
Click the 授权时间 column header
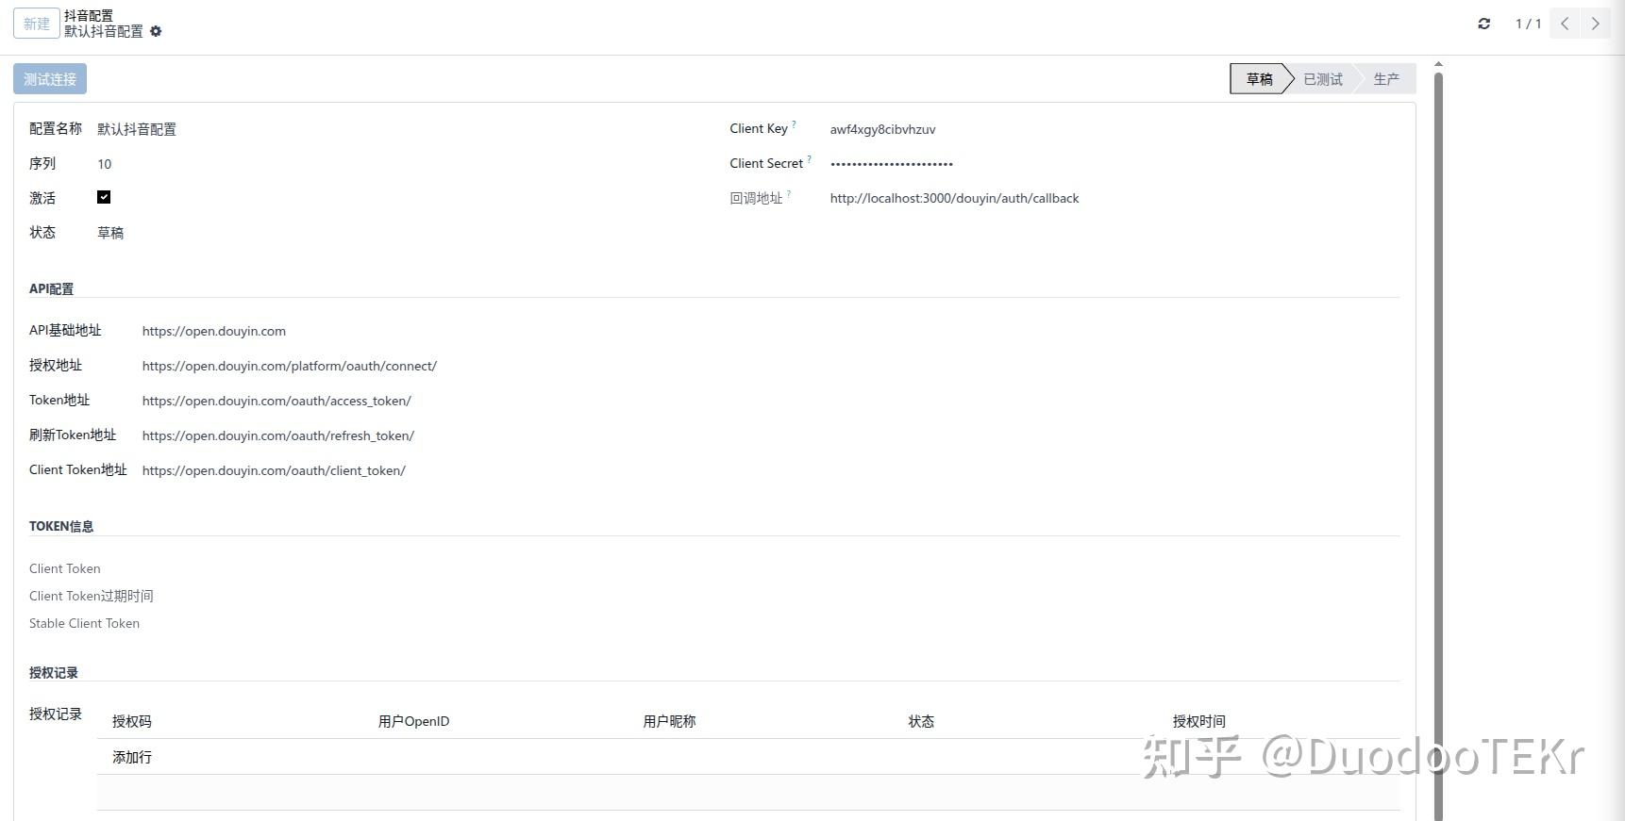(x=1198, y=721)
